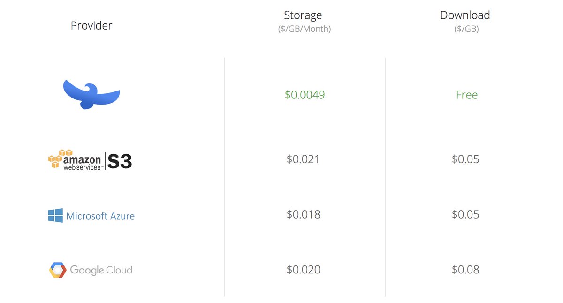This screenshot has width=563, height=303.
Task: Click the Google Cloud hexagon logo icon
Action: click(58, 270)
